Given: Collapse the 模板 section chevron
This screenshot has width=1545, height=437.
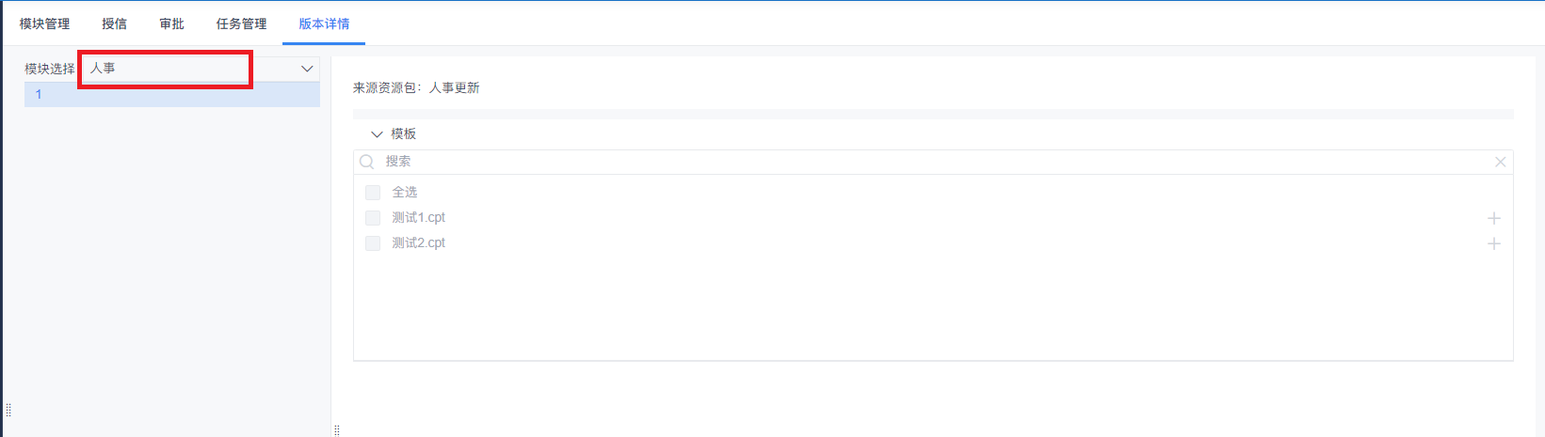Looking at the screenshot, I should [378, 134].
